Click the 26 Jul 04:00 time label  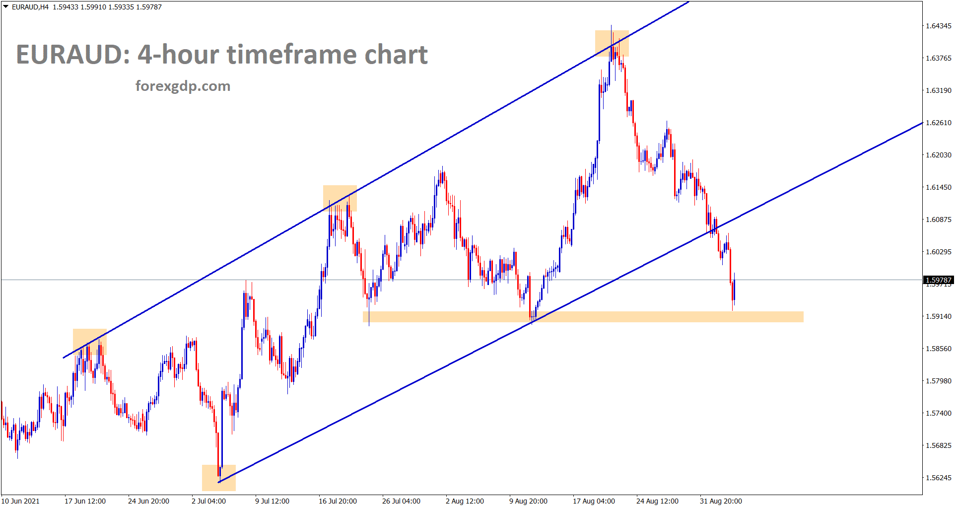tap(401, 501)
